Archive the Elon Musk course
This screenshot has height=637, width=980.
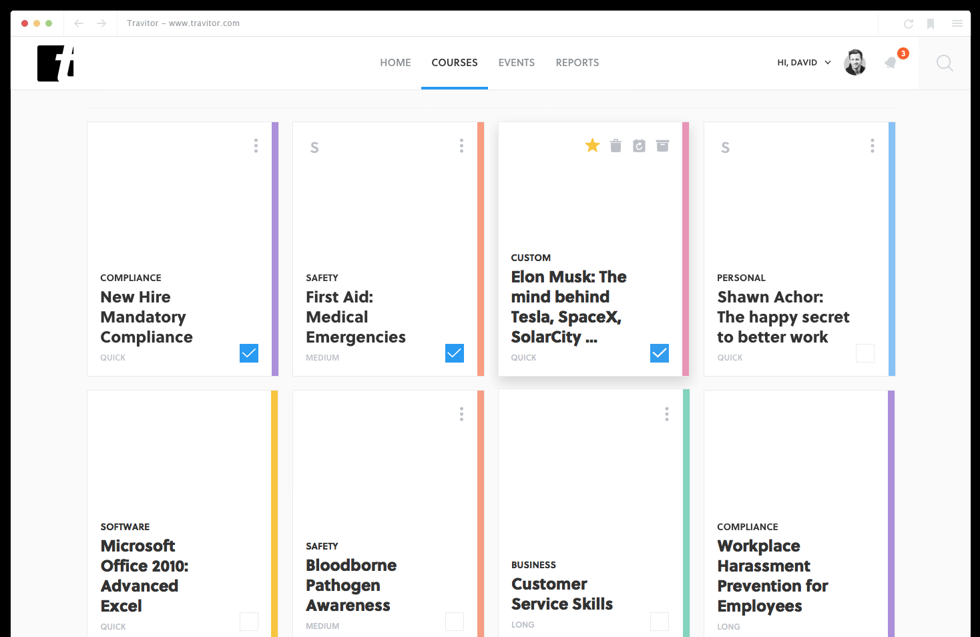click(662, 146)
